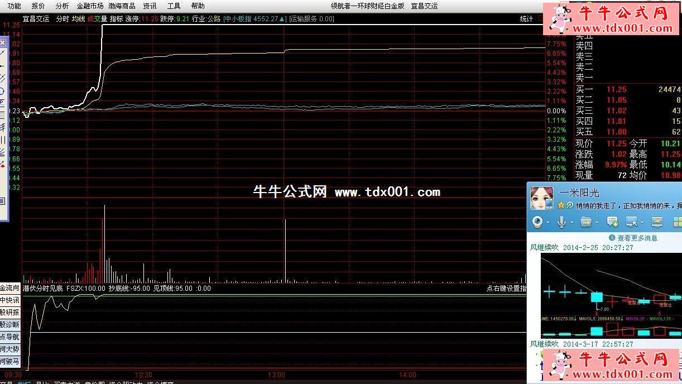Open the microphone options dropdown arrow
This screenshot has width=682, height=384.
tap(571, 222)
